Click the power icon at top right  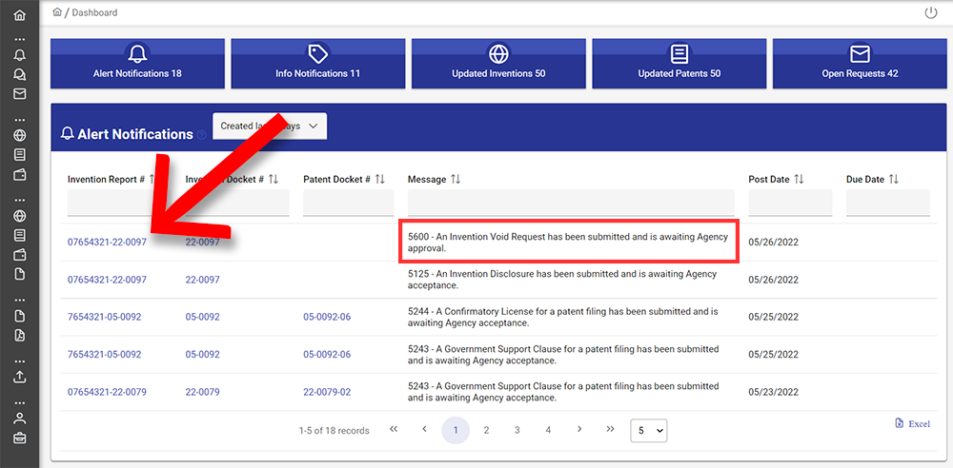(931, 12)
